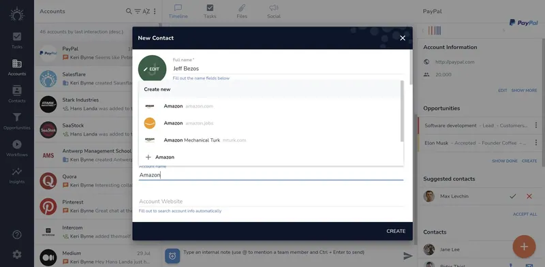Click the Full name field
Image resolution: width=545 pixels, height=267 pixels.
pyautogui.click(x=288, y=69)
